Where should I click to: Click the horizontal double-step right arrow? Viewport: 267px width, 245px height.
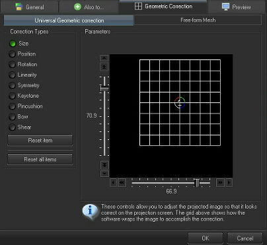pyautogui.click(x=220, y=182)
